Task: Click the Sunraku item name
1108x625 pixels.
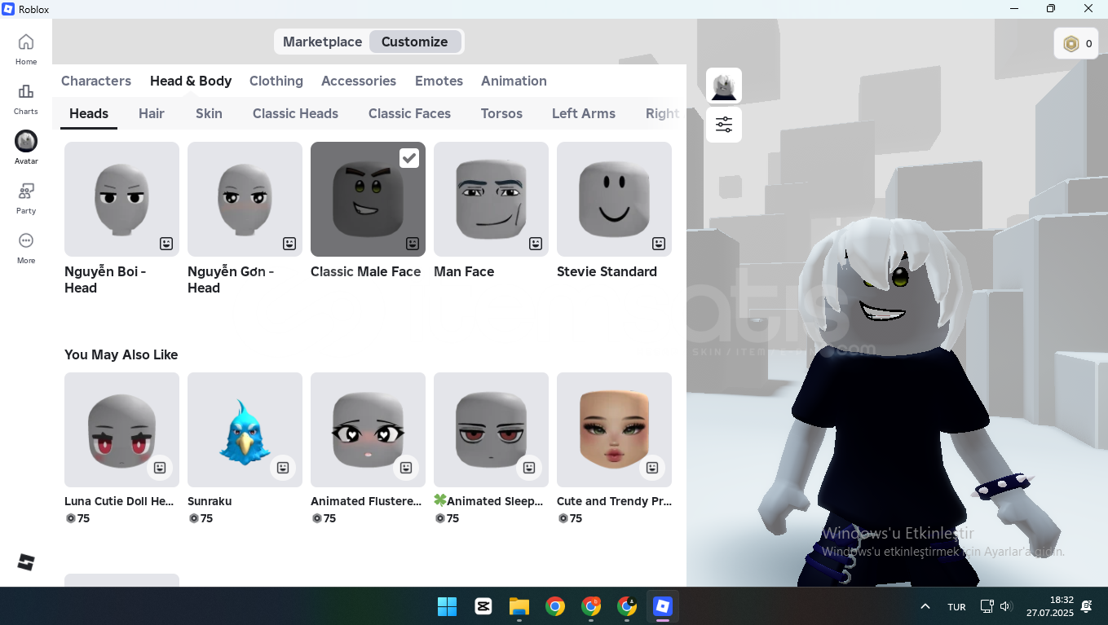Action: click(210, 501)
